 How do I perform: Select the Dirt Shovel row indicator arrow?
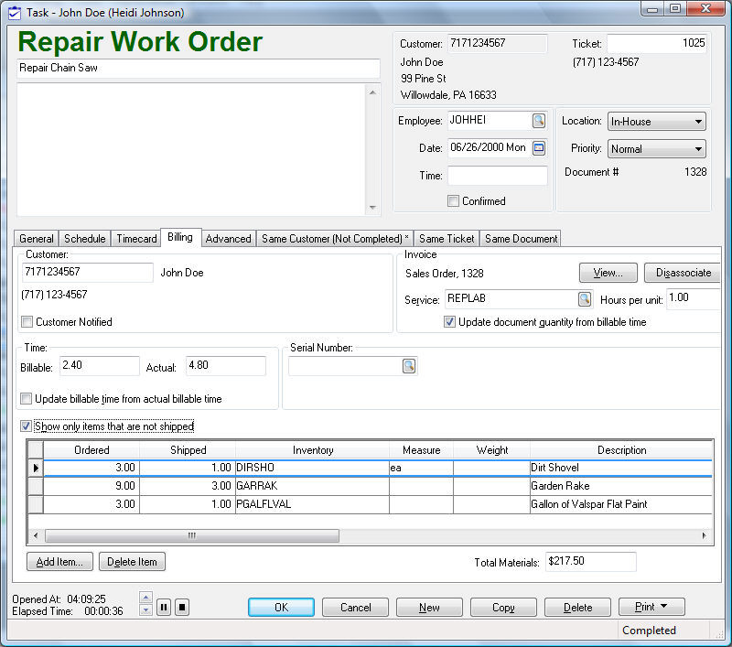36,468
